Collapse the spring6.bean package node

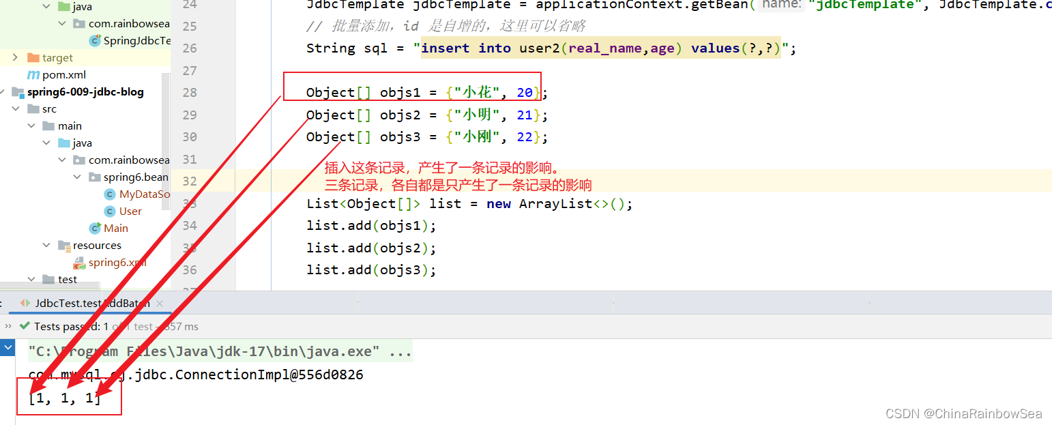77,177
